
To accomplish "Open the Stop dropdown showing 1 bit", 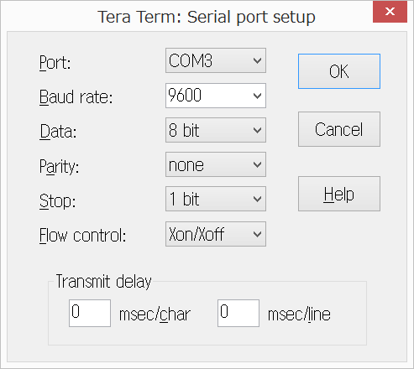I will pos(216,199).
